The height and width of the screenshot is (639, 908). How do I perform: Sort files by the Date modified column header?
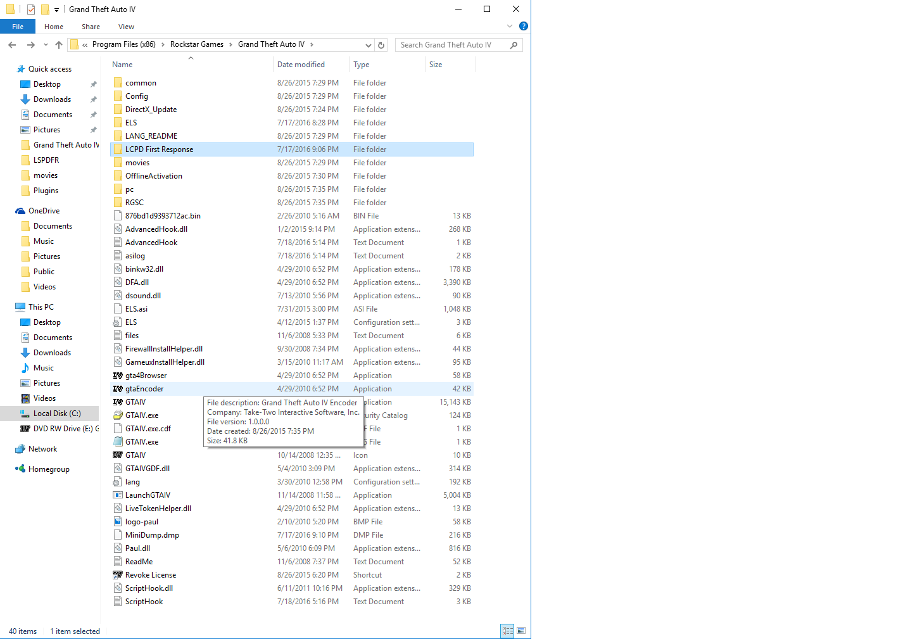click(x=312, y=65)
